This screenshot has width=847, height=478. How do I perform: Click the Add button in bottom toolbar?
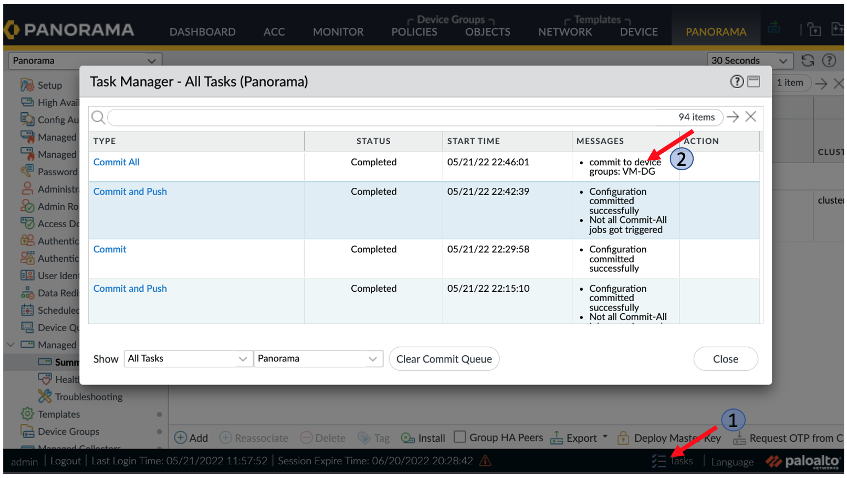coord(191,438)
